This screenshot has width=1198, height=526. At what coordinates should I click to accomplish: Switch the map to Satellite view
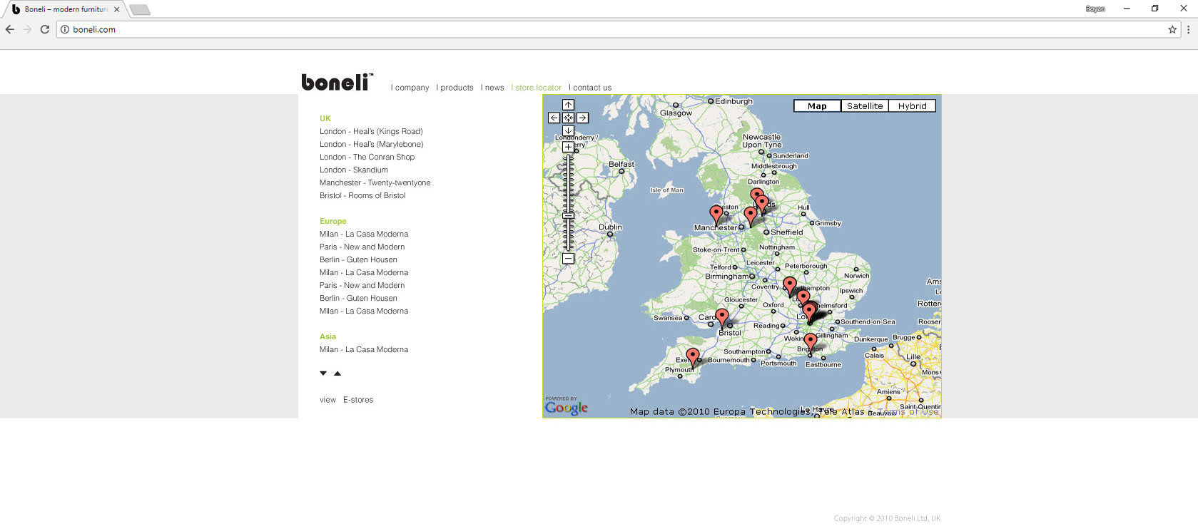[x=865, y=105]
